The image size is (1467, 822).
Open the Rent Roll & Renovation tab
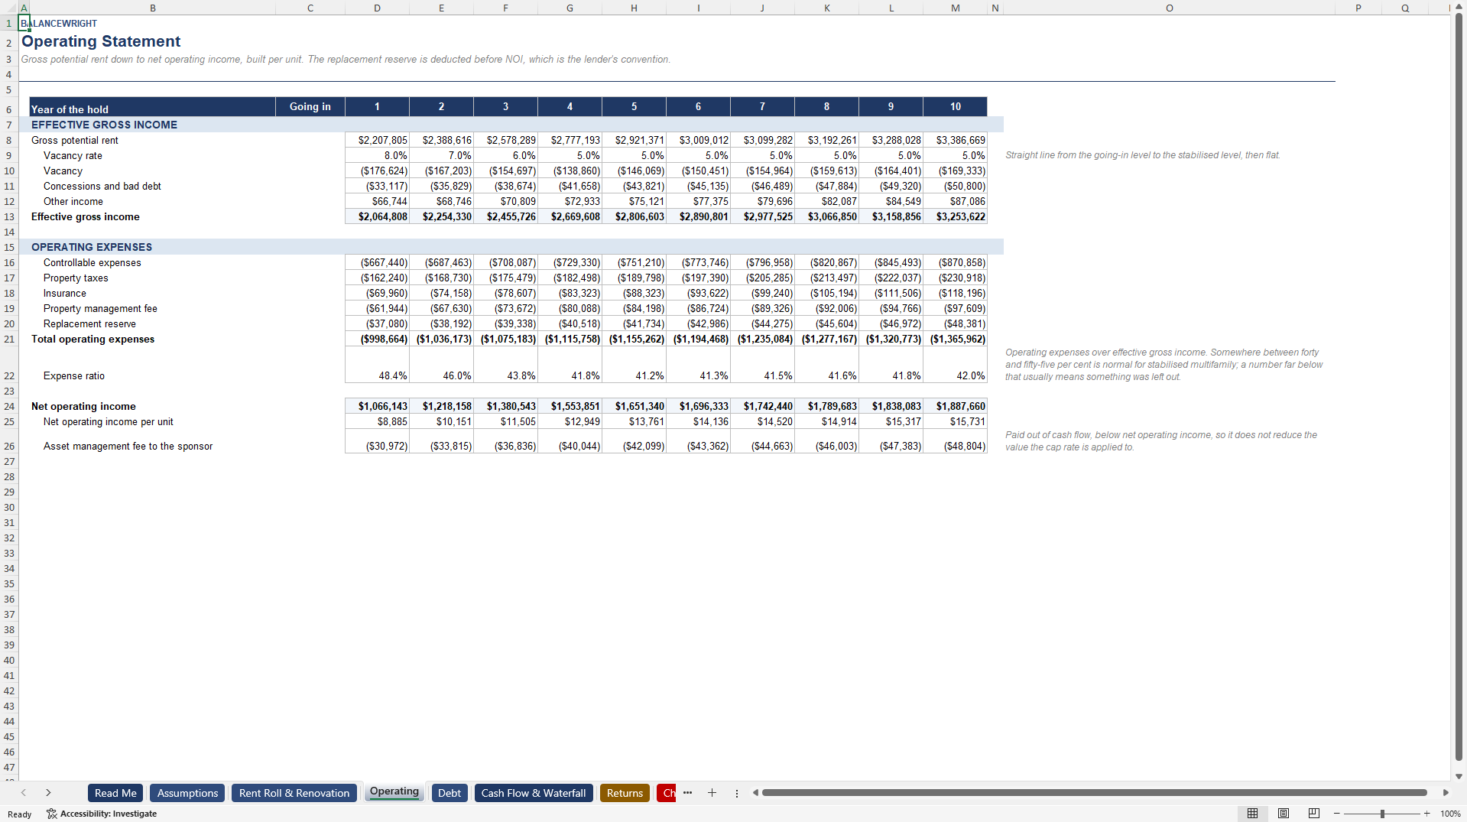click(x=294, y=793)
